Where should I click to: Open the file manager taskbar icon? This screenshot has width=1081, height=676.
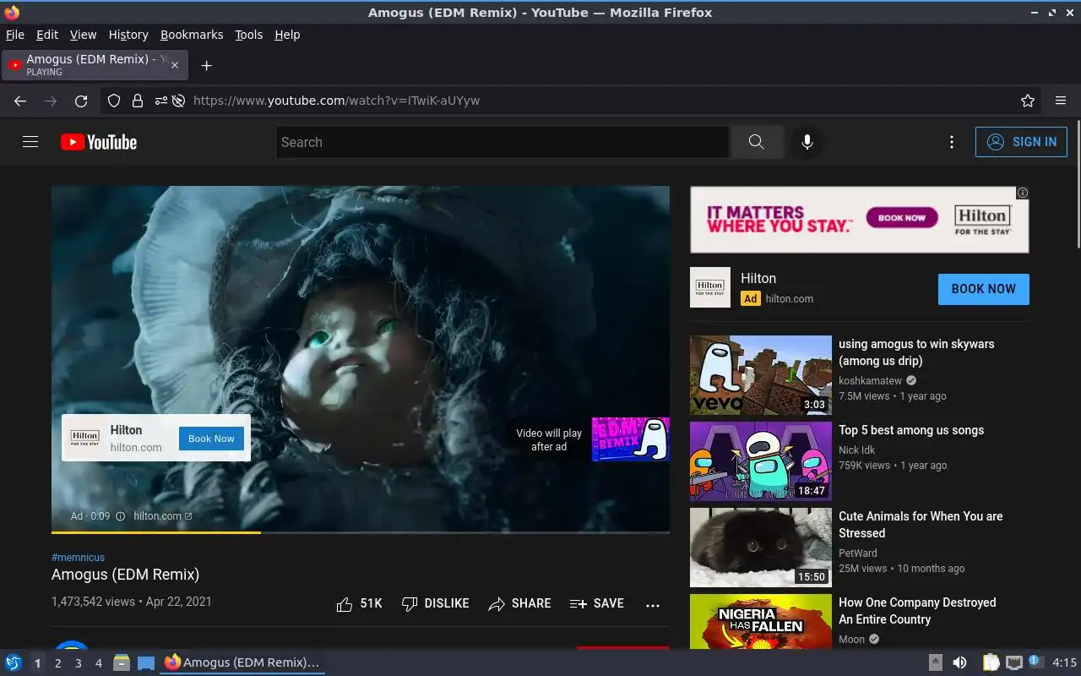click(x=122, y=662)
